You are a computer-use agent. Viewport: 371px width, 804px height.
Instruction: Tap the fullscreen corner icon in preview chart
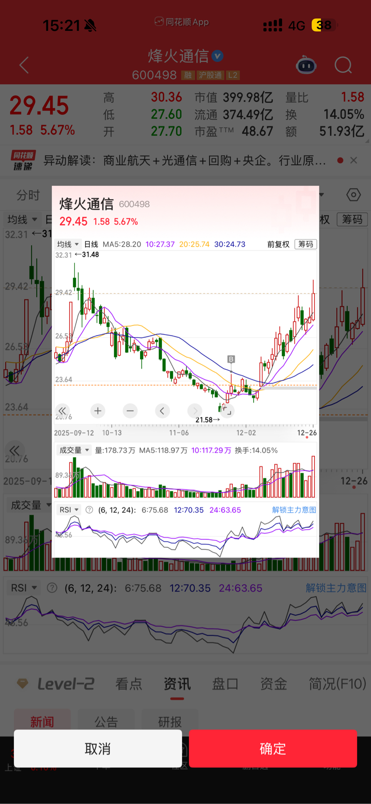pyautogui.click(x=227, y=411)
